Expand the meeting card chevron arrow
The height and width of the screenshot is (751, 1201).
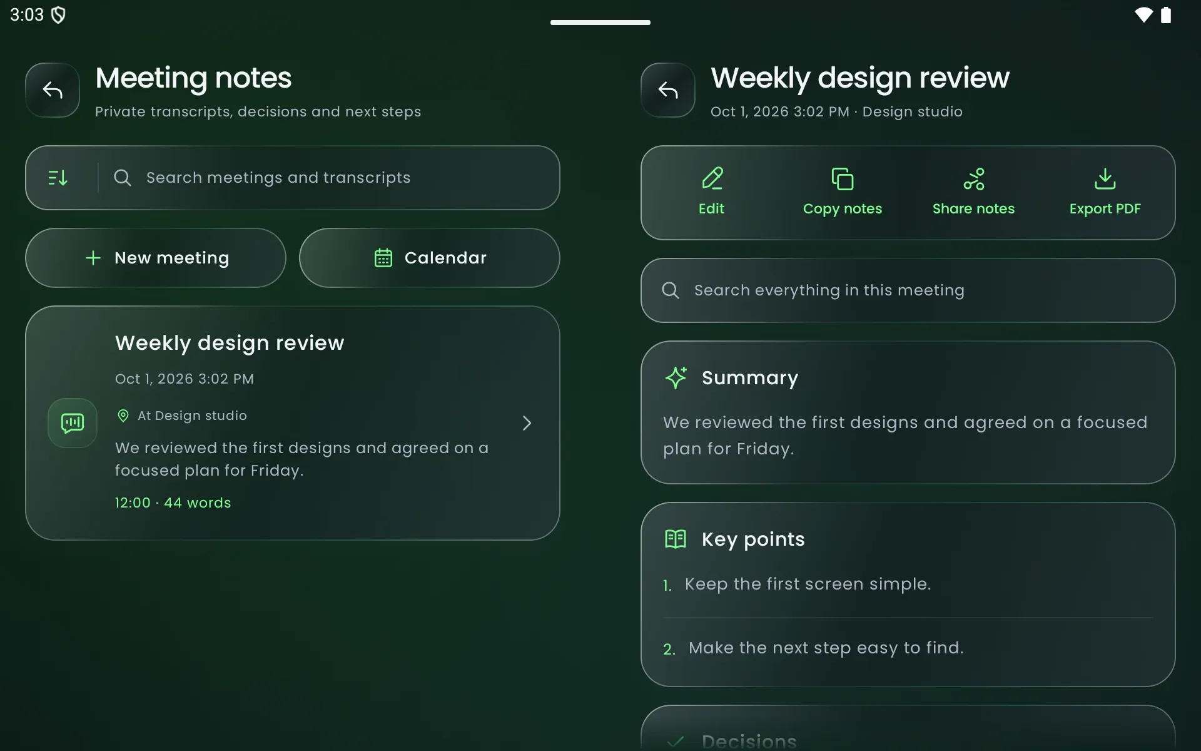[x=527, y=423]
